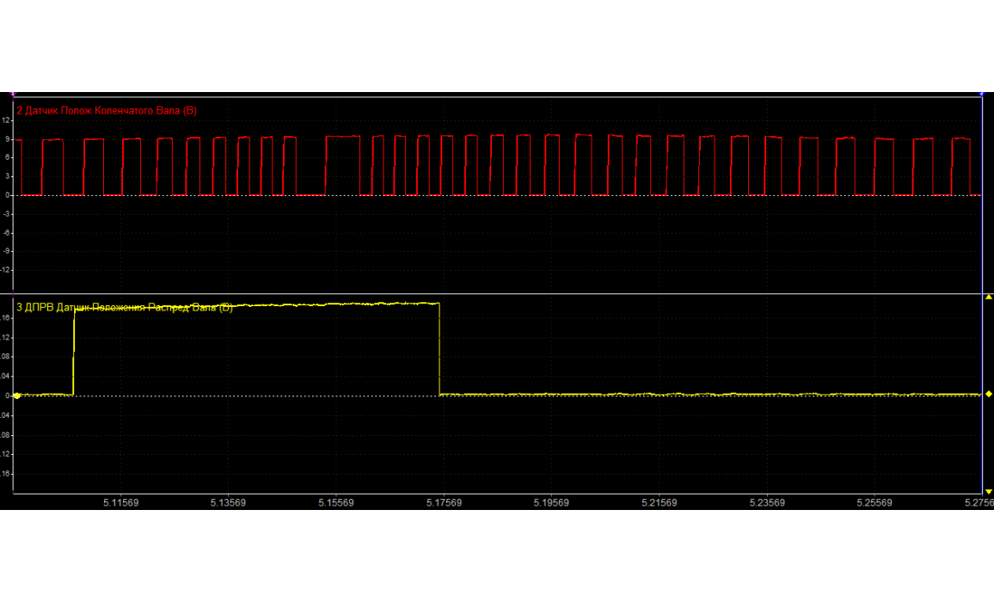Click the blue cursor 2 marker at top-right
Image resolution: width=994 pixels, height=602 pixels.
(x=982, y=93)
